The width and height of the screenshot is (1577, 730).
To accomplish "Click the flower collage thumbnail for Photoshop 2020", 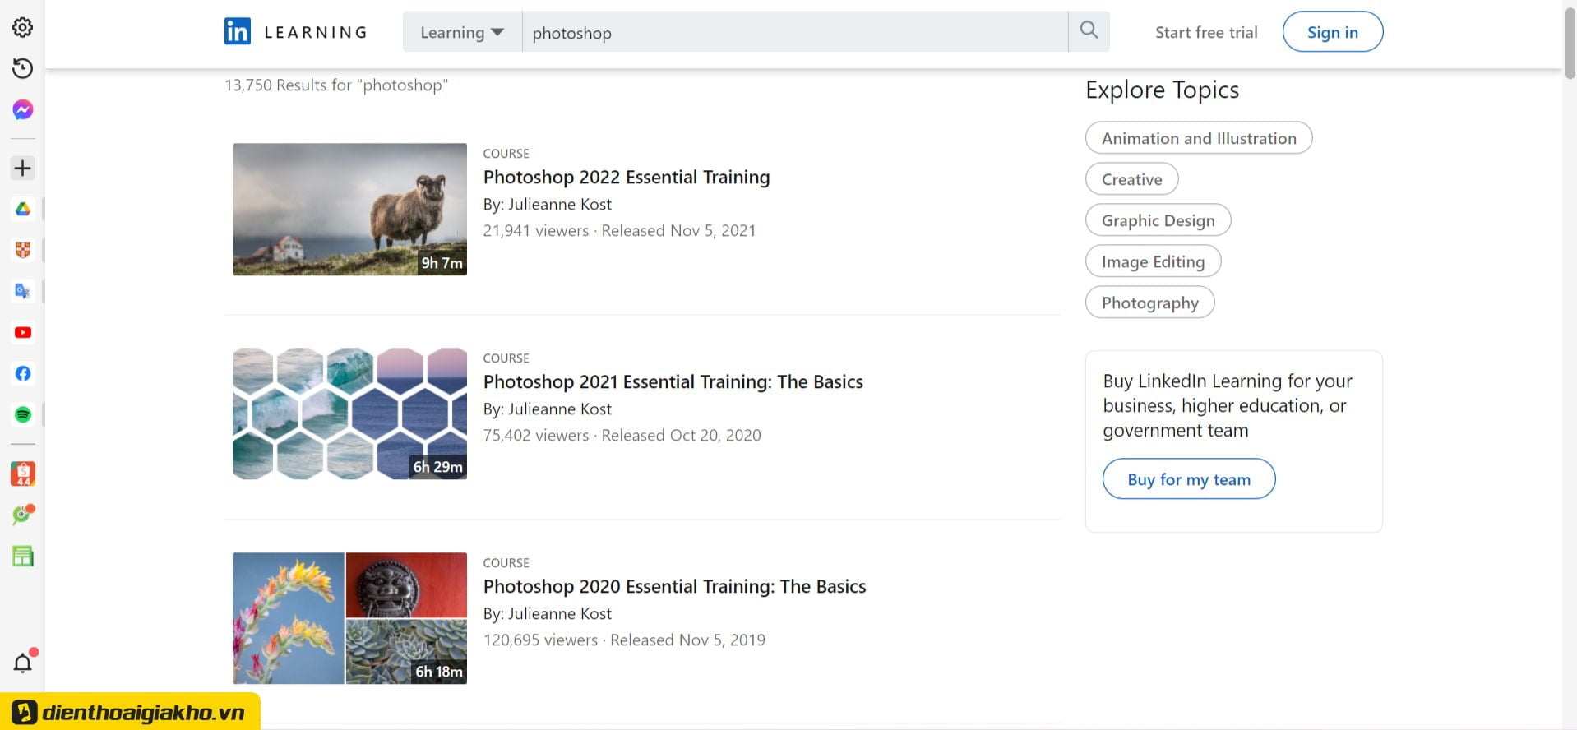I will (x=349, y=618).
